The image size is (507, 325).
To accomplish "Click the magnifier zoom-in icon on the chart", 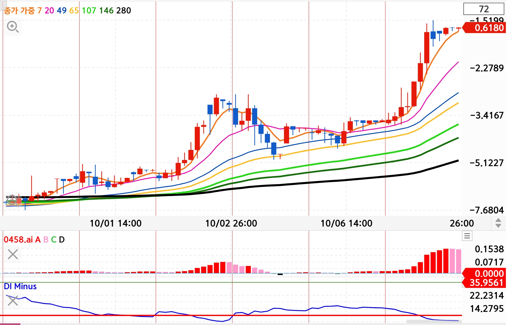I will pos(13,27).
